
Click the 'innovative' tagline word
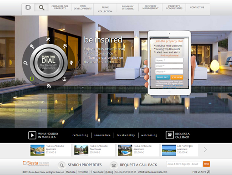(102, 135)
